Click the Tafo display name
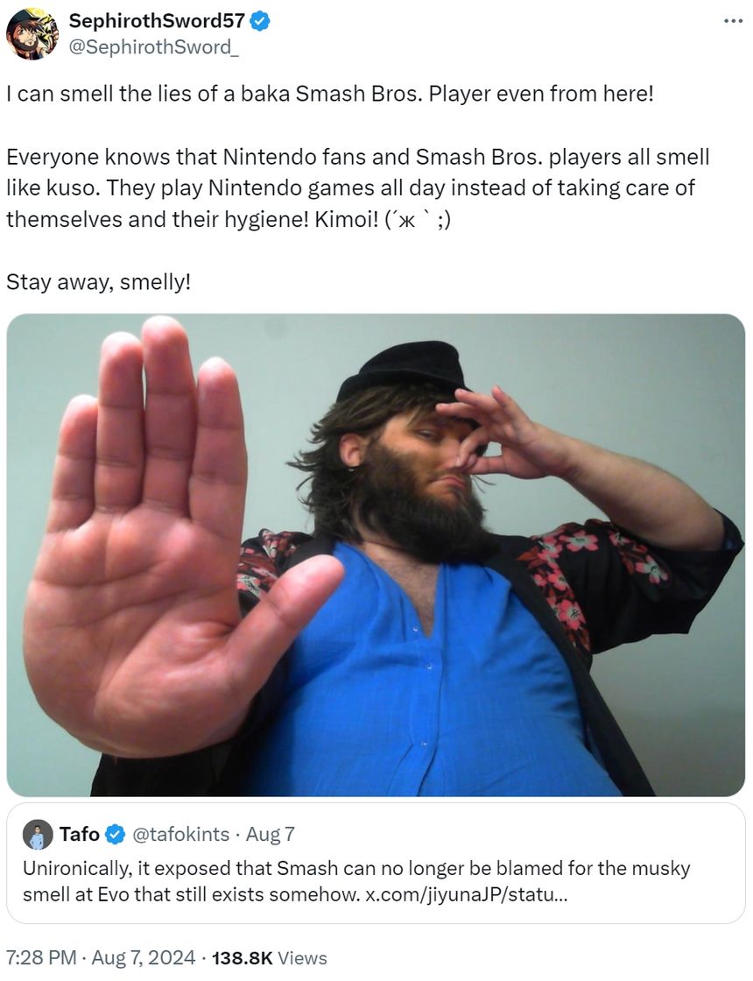 pos(80,835)
